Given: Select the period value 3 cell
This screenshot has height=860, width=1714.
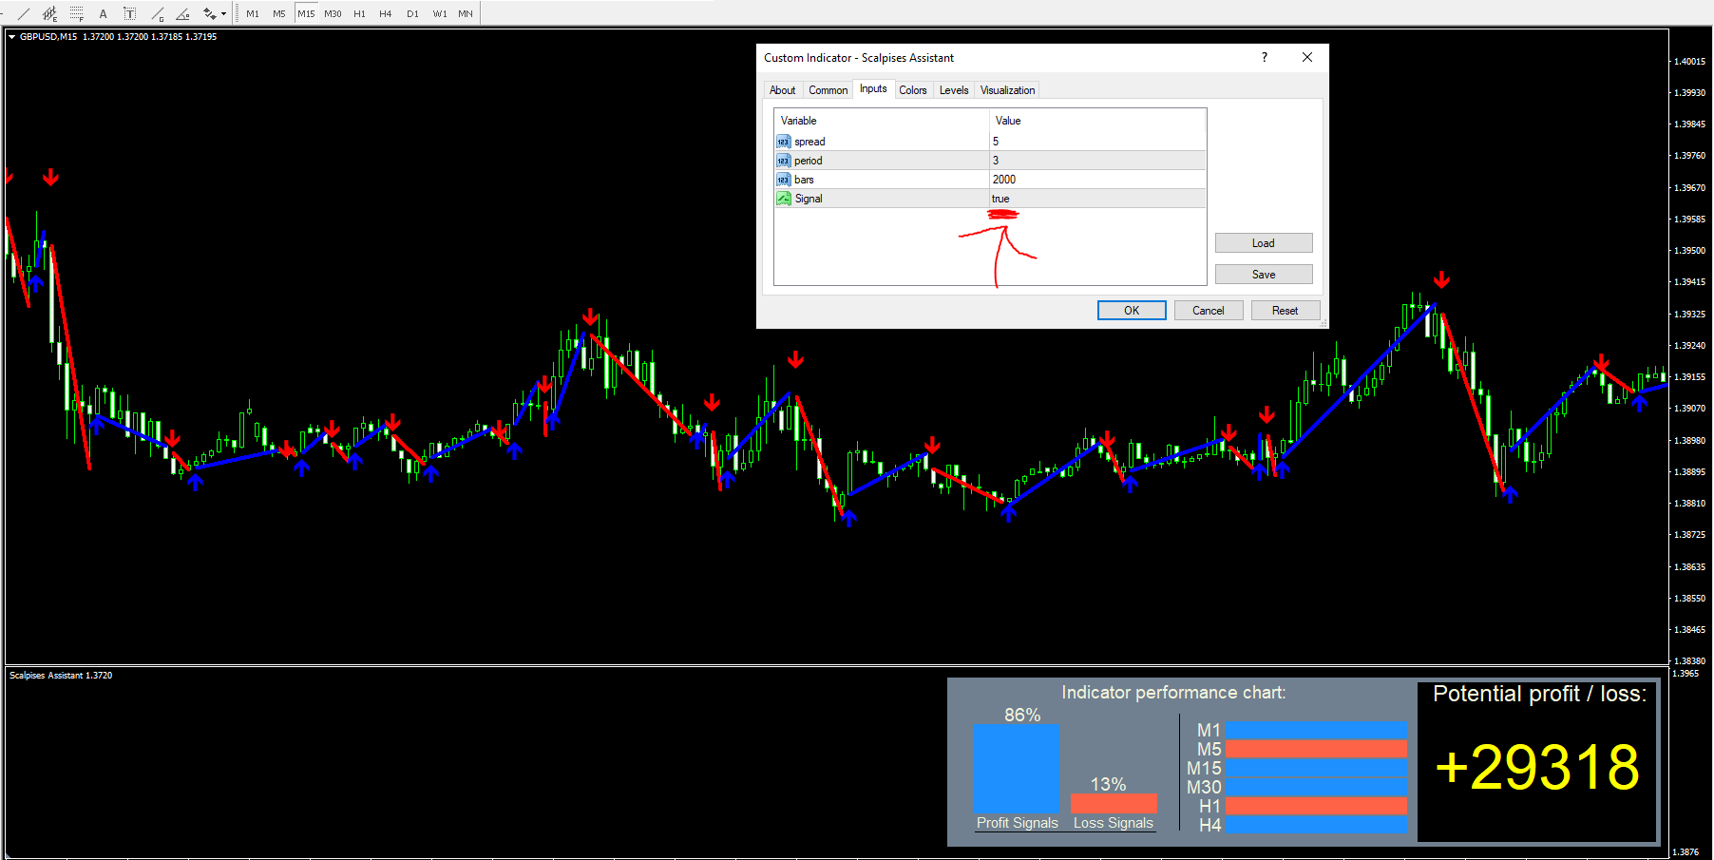Looking at the screenshot, I should 1097,161.
